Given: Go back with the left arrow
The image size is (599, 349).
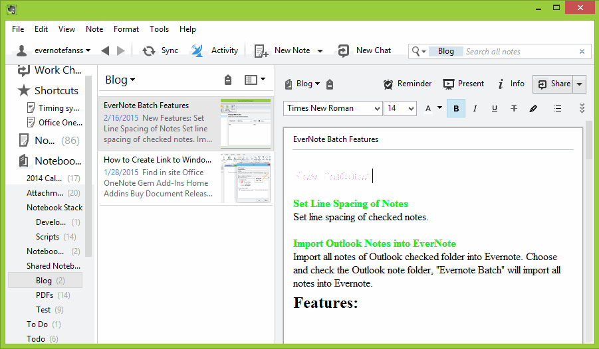Looking at the screenshot, I should click(x=105, y=50).
